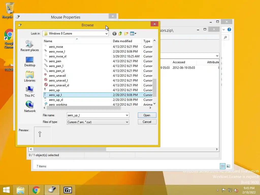Select the aero_nwse cursor file
This screenshot has height=195, width=260.
point(98,47)
